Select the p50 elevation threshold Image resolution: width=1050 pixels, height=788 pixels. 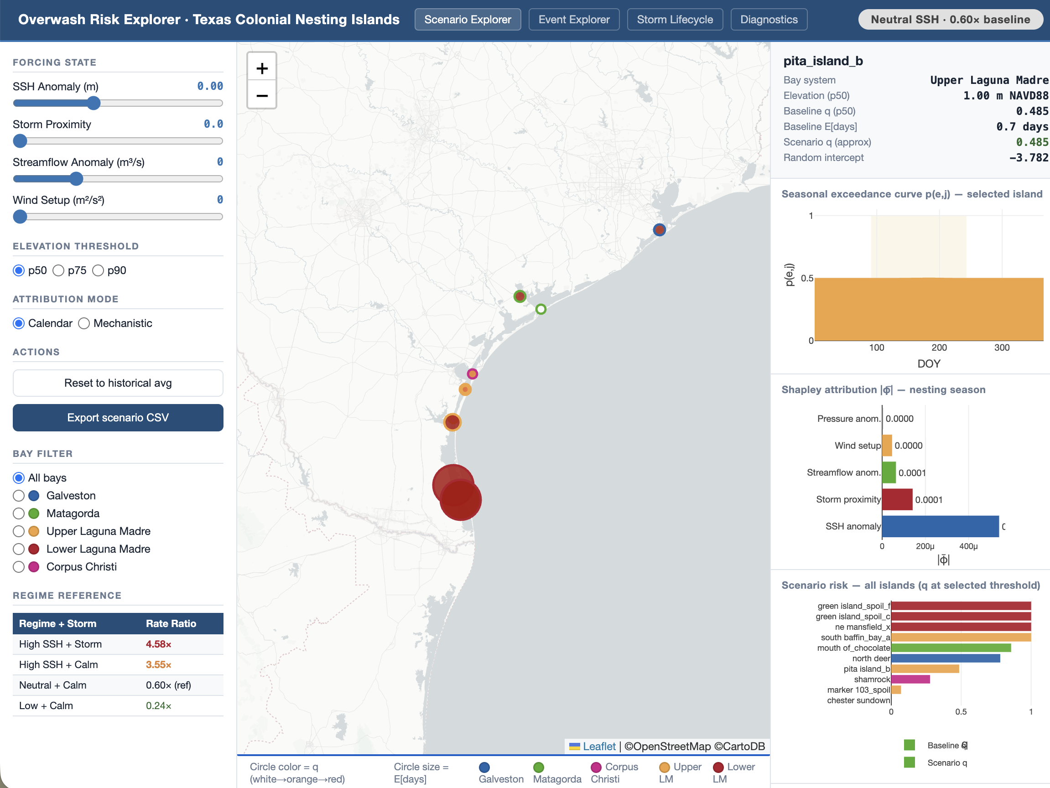pyautogui.click(x=19, y=270)
